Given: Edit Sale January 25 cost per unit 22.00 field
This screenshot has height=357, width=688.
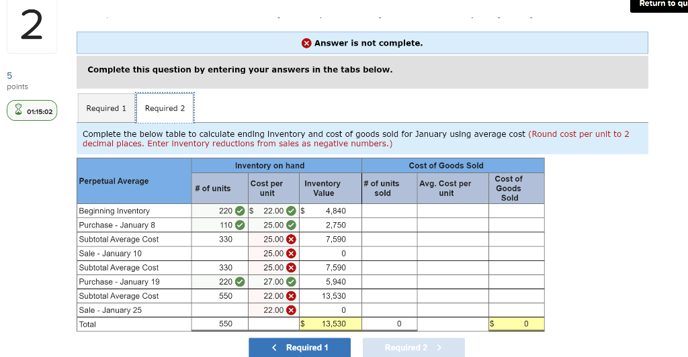Looking at the screenshot, I should pyautogui.click(x=274, y=310).
